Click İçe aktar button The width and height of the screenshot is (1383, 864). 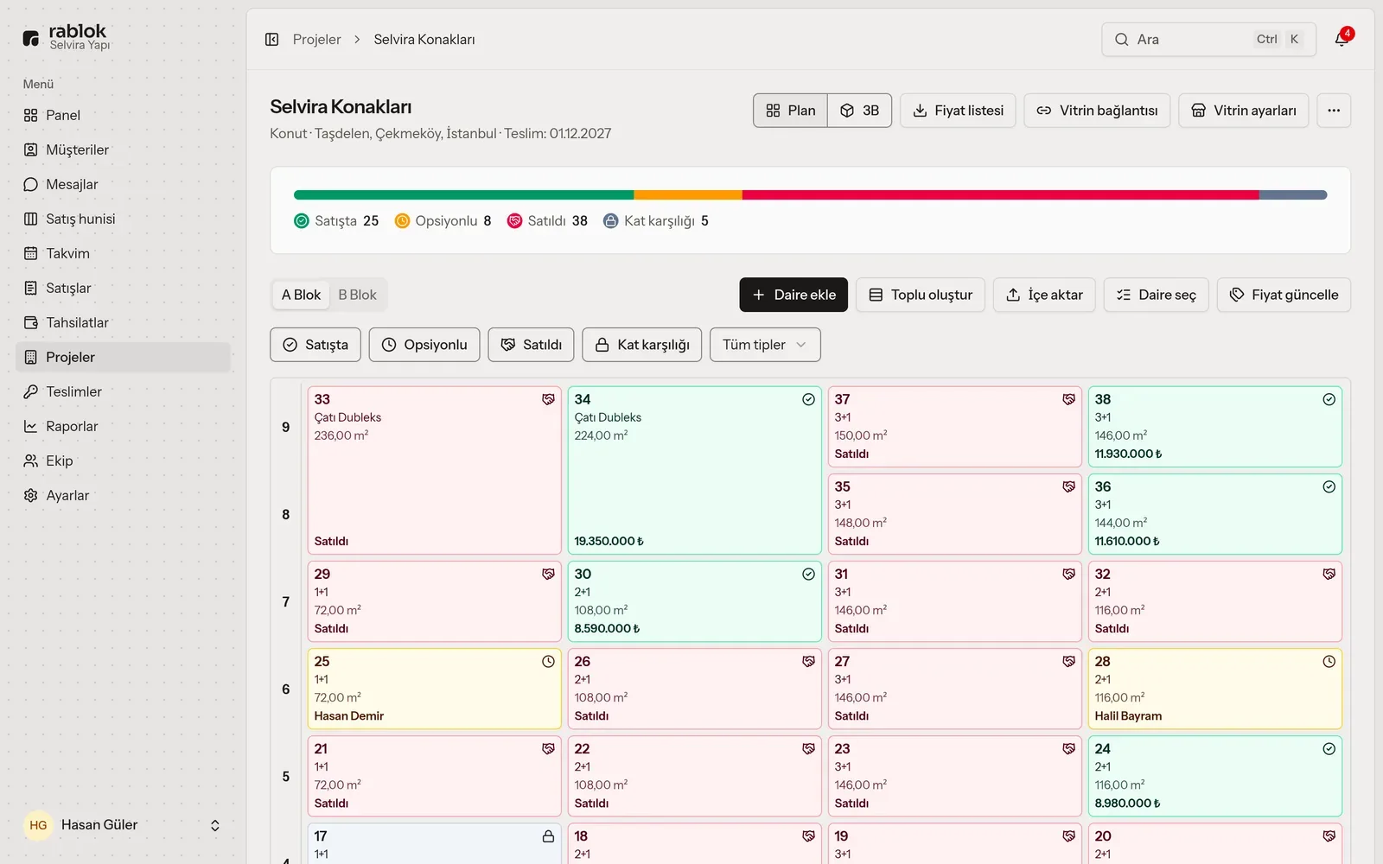tap(1044, 295)
